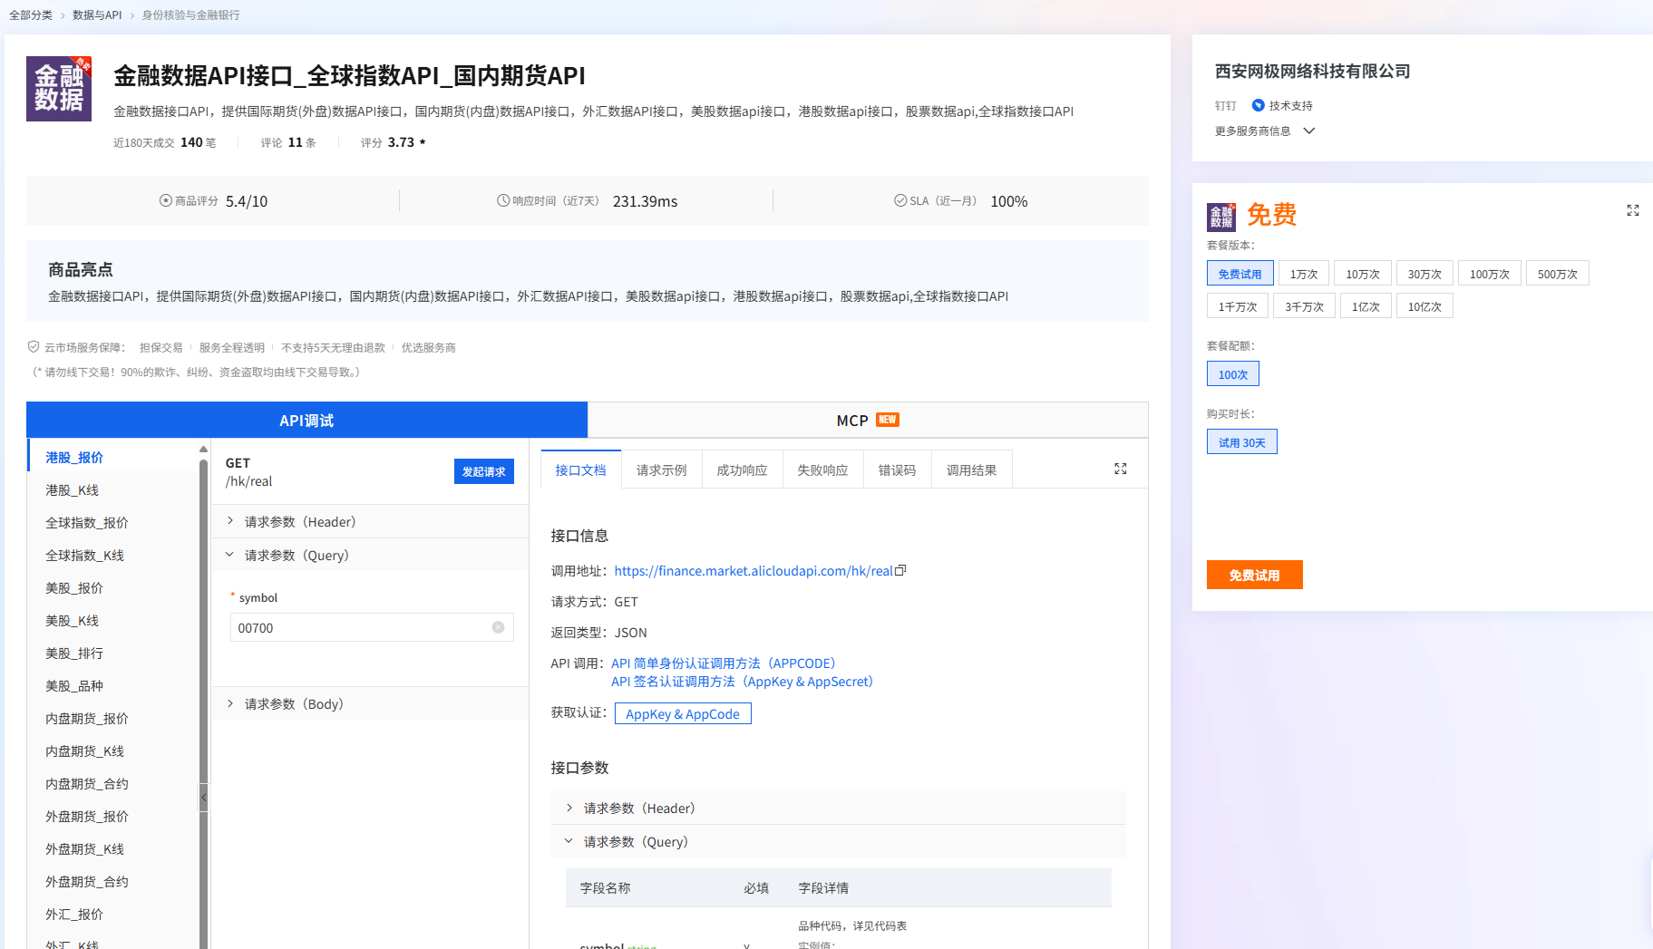Open the 错误码 tab

pyautogui.click(x=897, y=470)
